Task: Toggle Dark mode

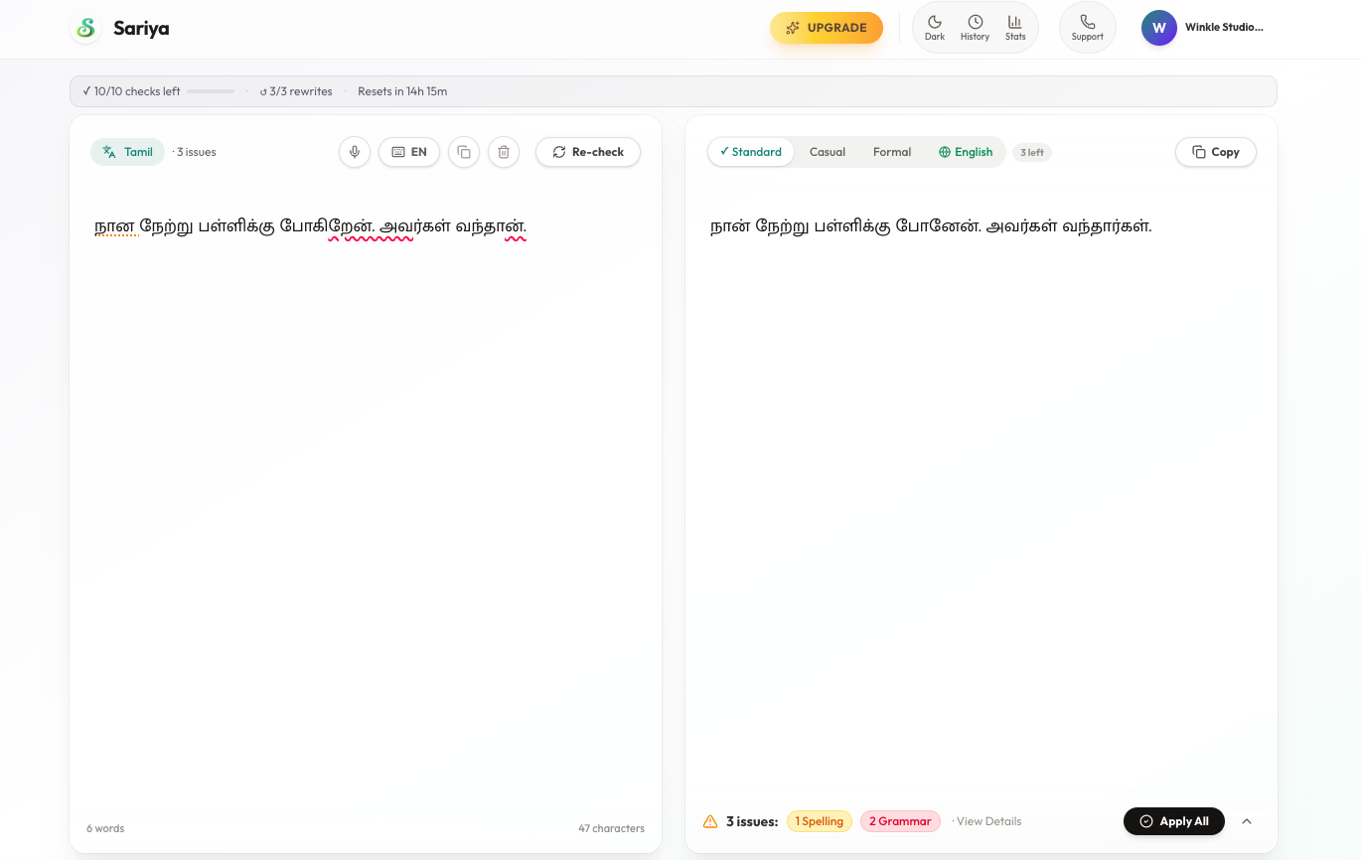Action: [x=935, y=28]
